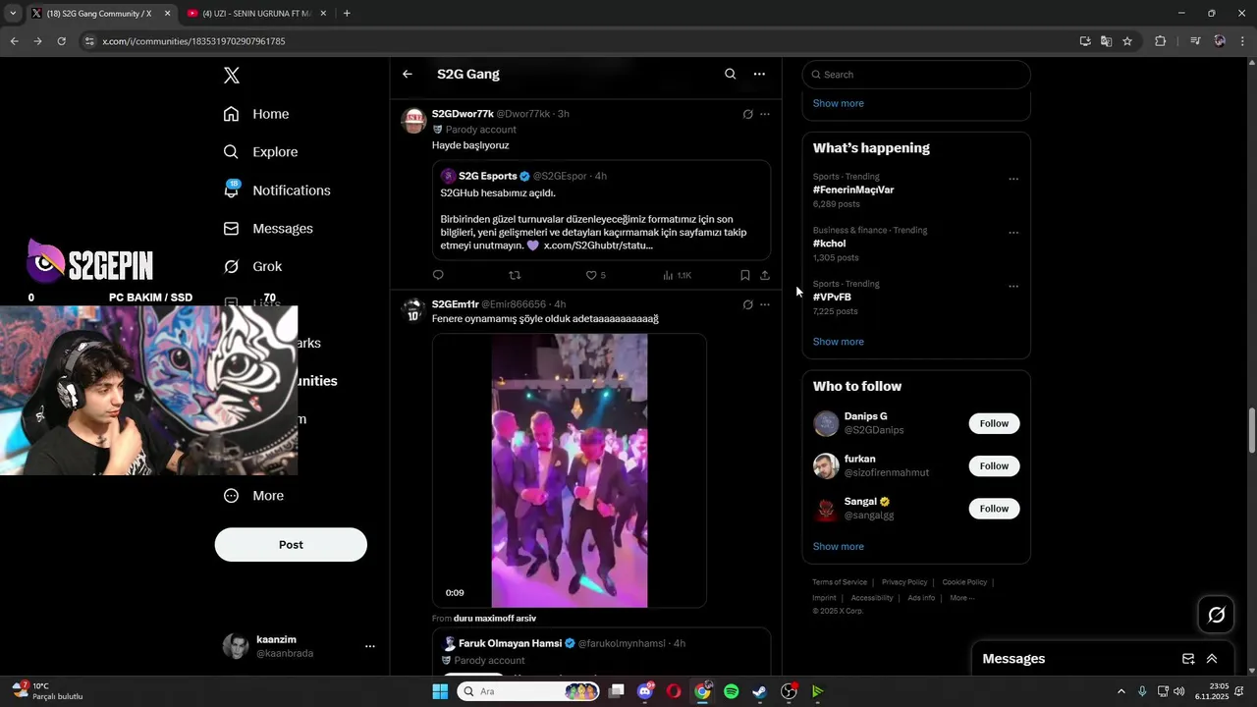Open the Explore navigation item

click(260, 152)
